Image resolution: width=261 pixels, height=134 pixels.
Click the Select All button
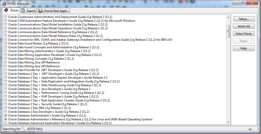[x=244, y=26]
